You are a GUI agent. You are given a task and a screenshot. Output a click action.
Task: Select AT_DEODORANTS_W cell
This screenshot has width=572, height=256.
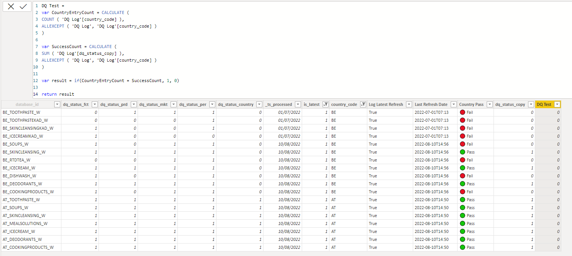[x=31, y=239]
